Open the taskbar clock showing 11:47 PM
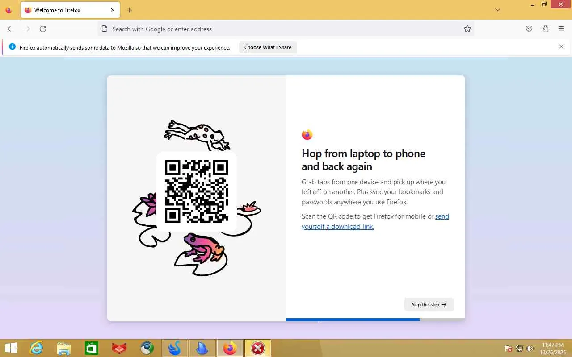The height and width of the screenshot is (357, 572). pos(553,349)
